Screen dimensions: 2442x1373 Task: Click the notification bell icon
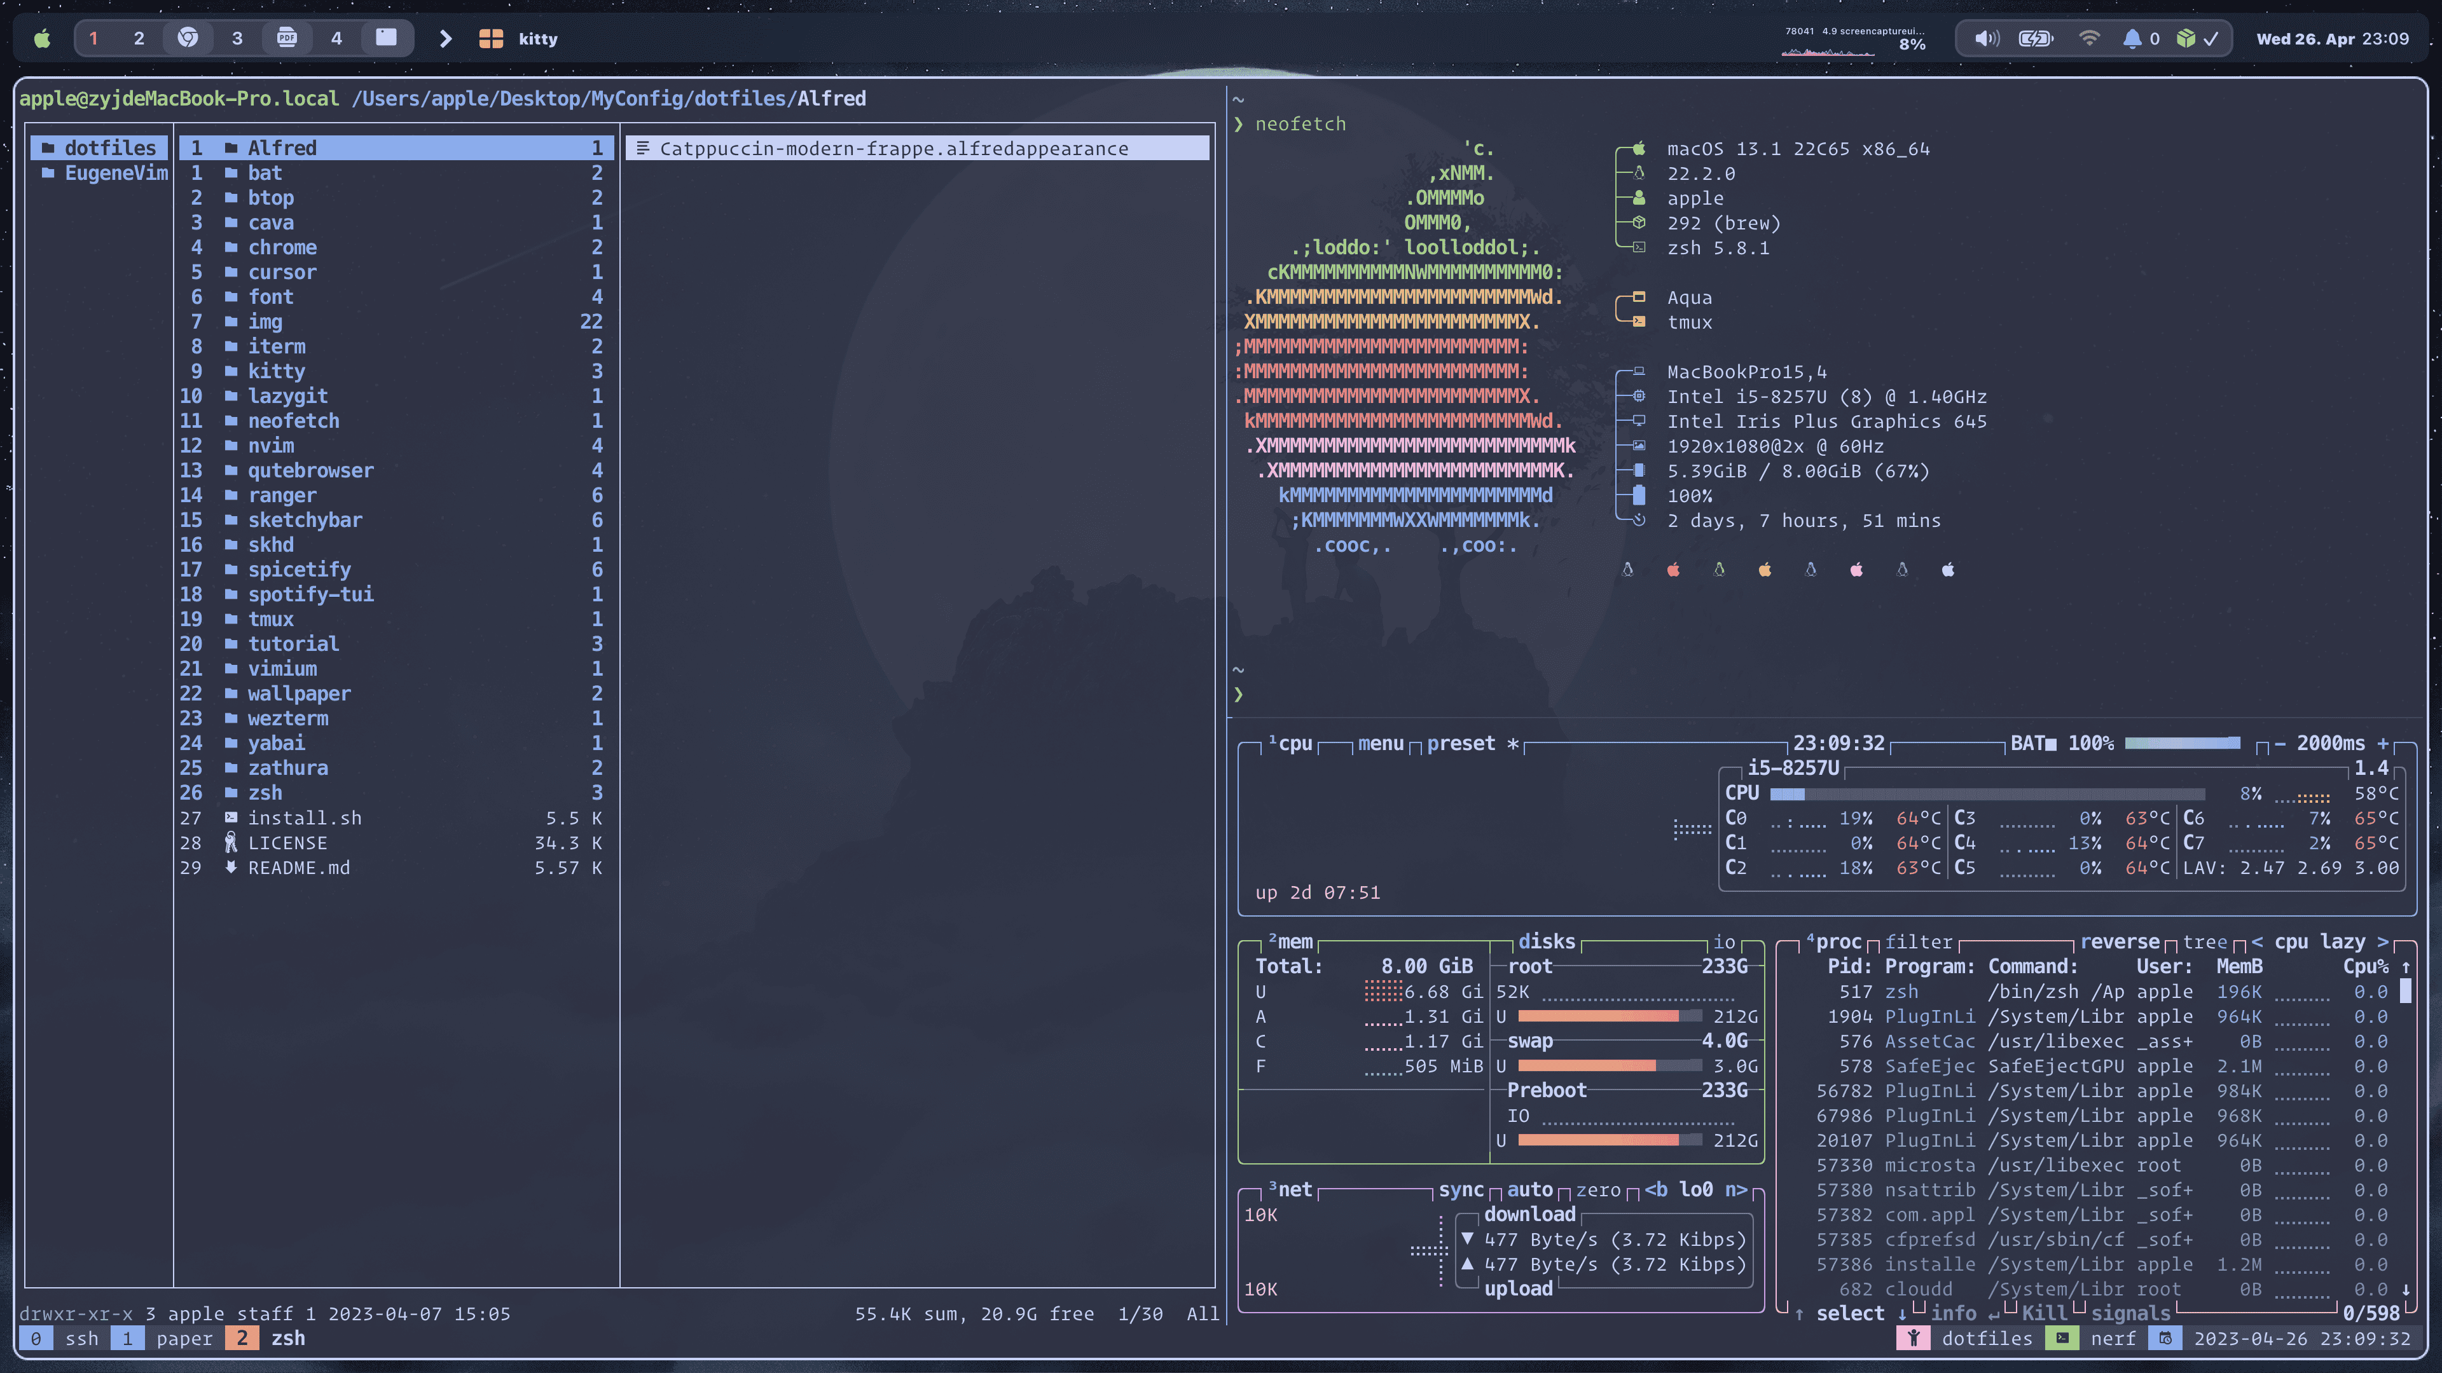pos(2132,39)
